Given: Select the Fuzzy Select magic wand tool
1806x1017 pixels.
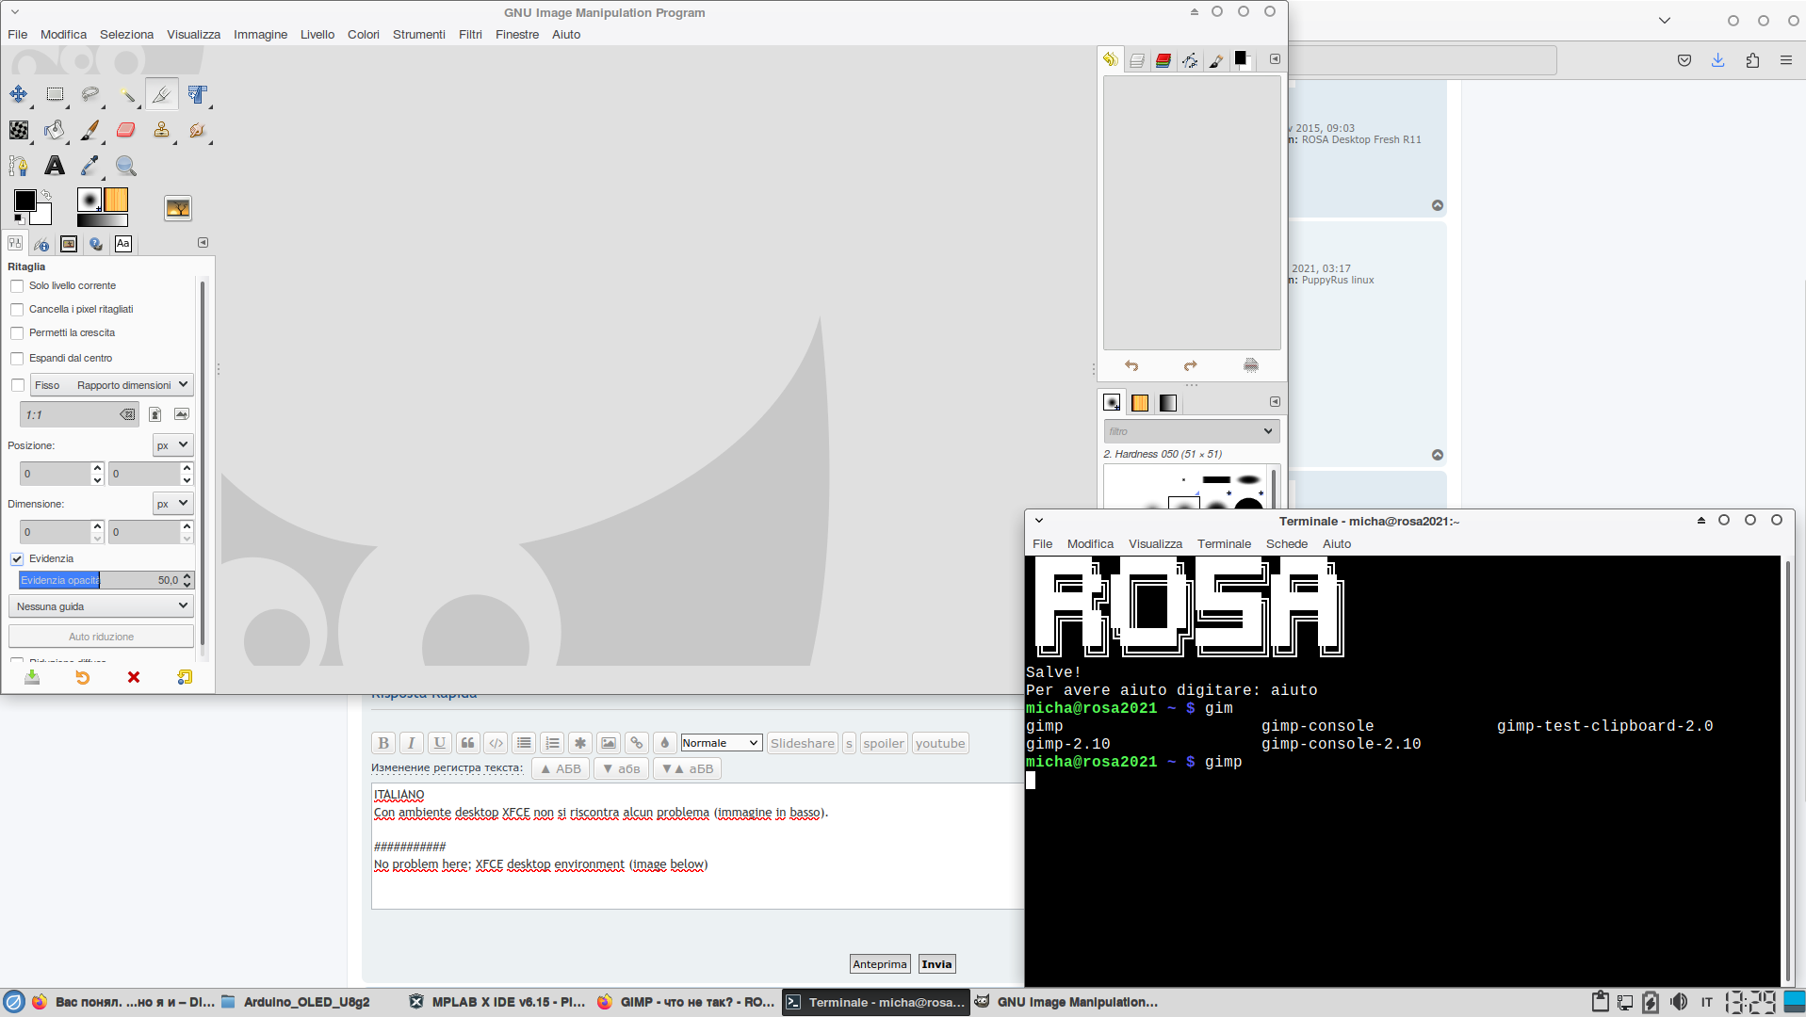Looking at the screenshot, I should (x=126, y=94).
